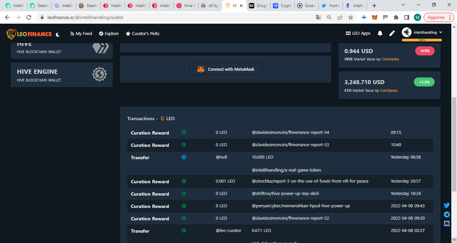Click the browser share page icon

pos(340,17)
